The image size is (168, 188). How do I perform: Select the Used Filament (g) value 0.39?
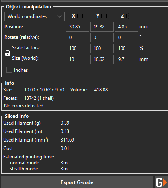(x=65, y=123)
